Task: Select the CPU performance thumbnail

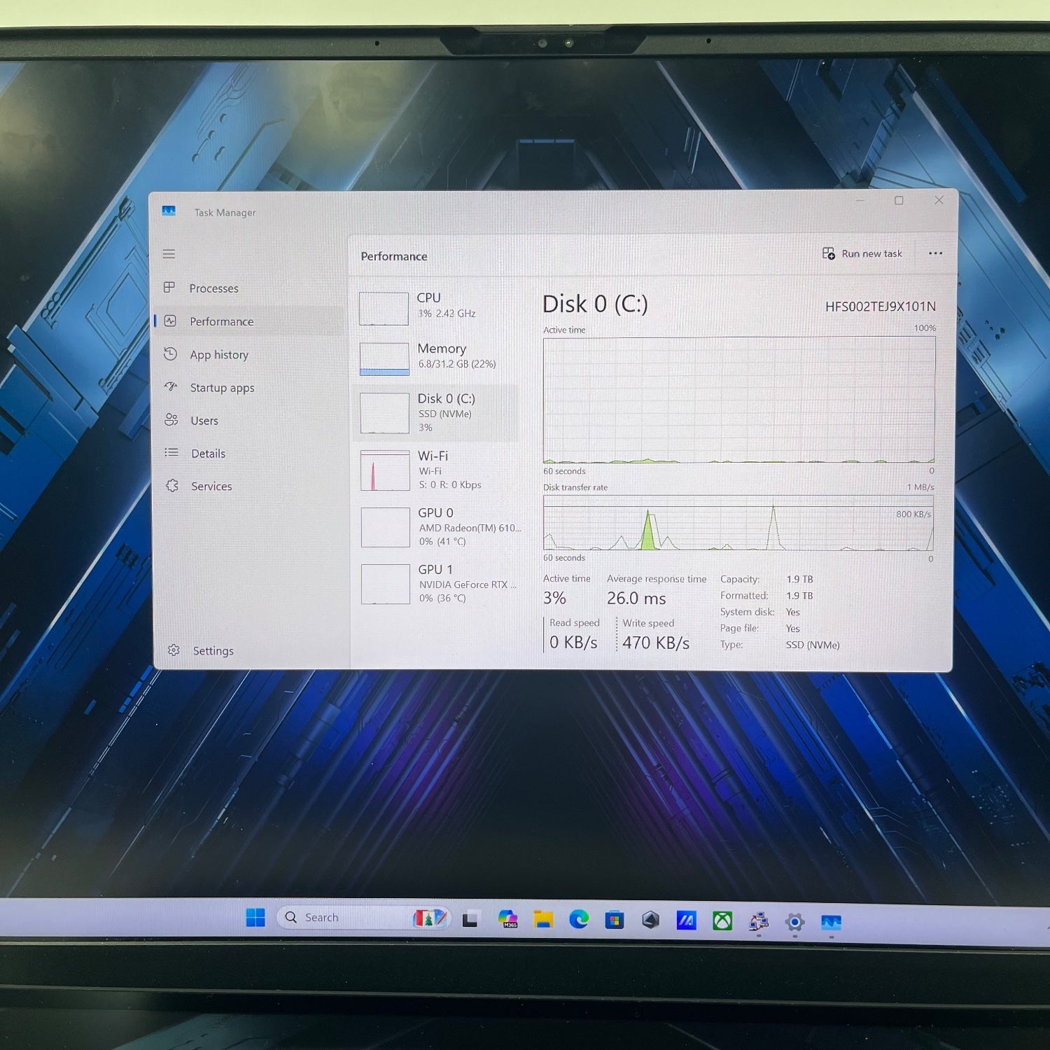Action: 384,308
